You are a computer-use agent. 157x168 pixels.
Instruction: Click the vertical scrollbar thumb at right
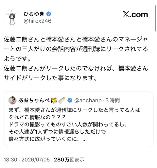(155, 18)
